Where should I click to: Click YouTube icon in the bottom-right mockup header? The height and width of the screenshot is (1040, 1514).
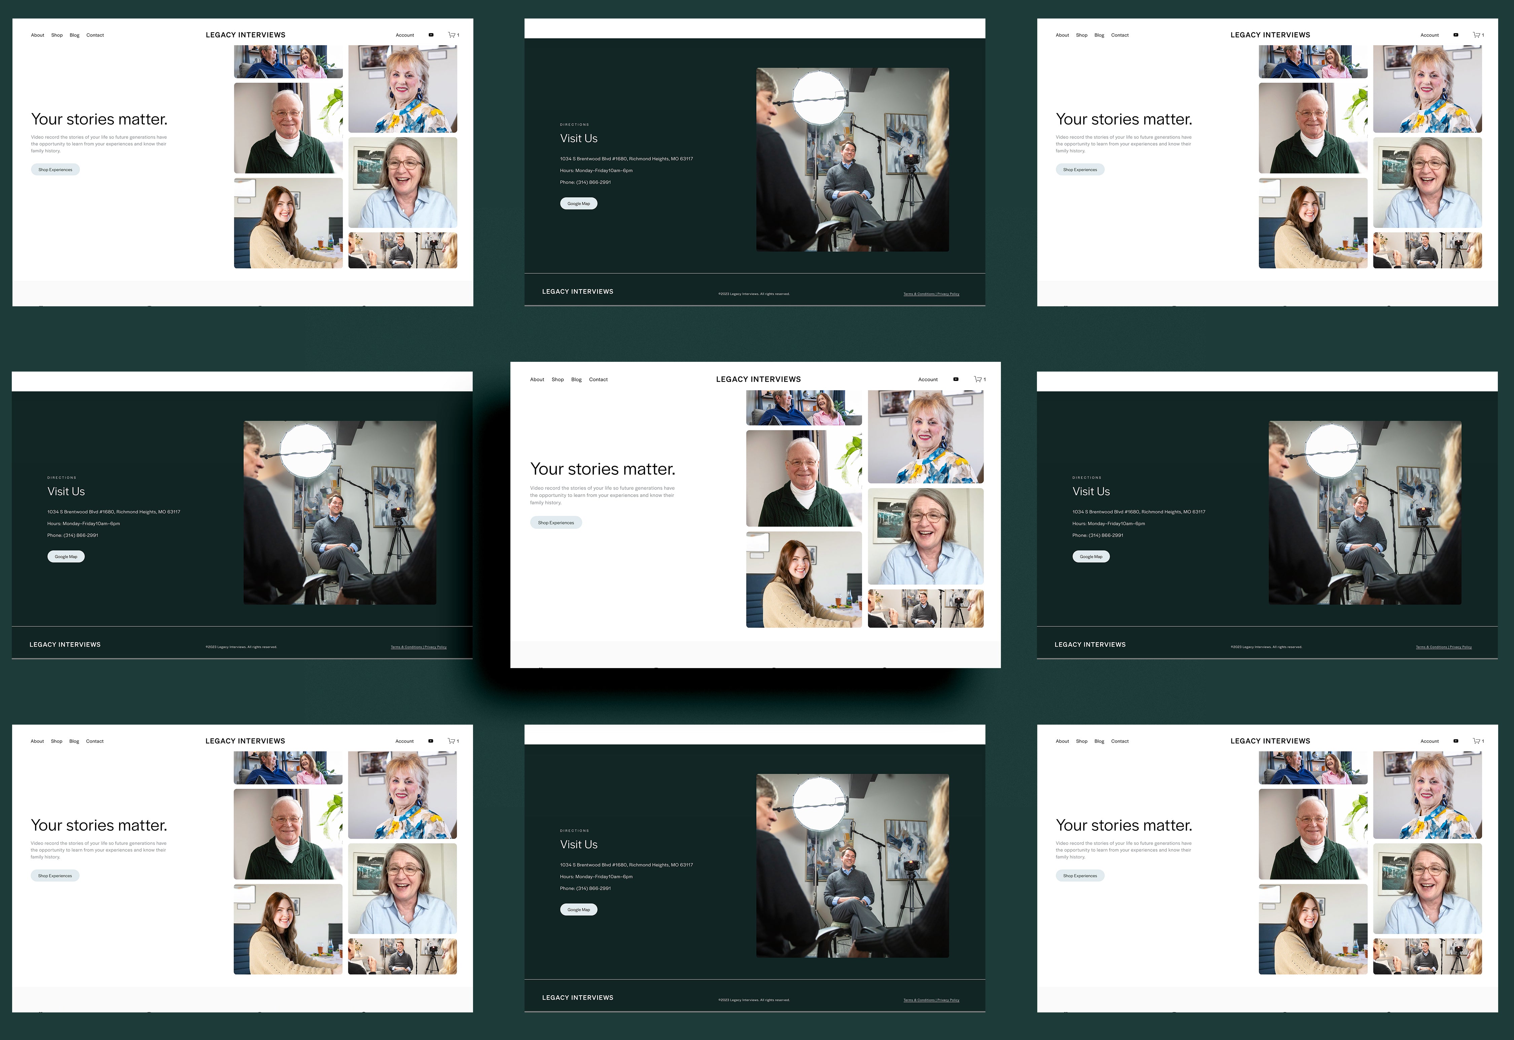pos(1456,741)
